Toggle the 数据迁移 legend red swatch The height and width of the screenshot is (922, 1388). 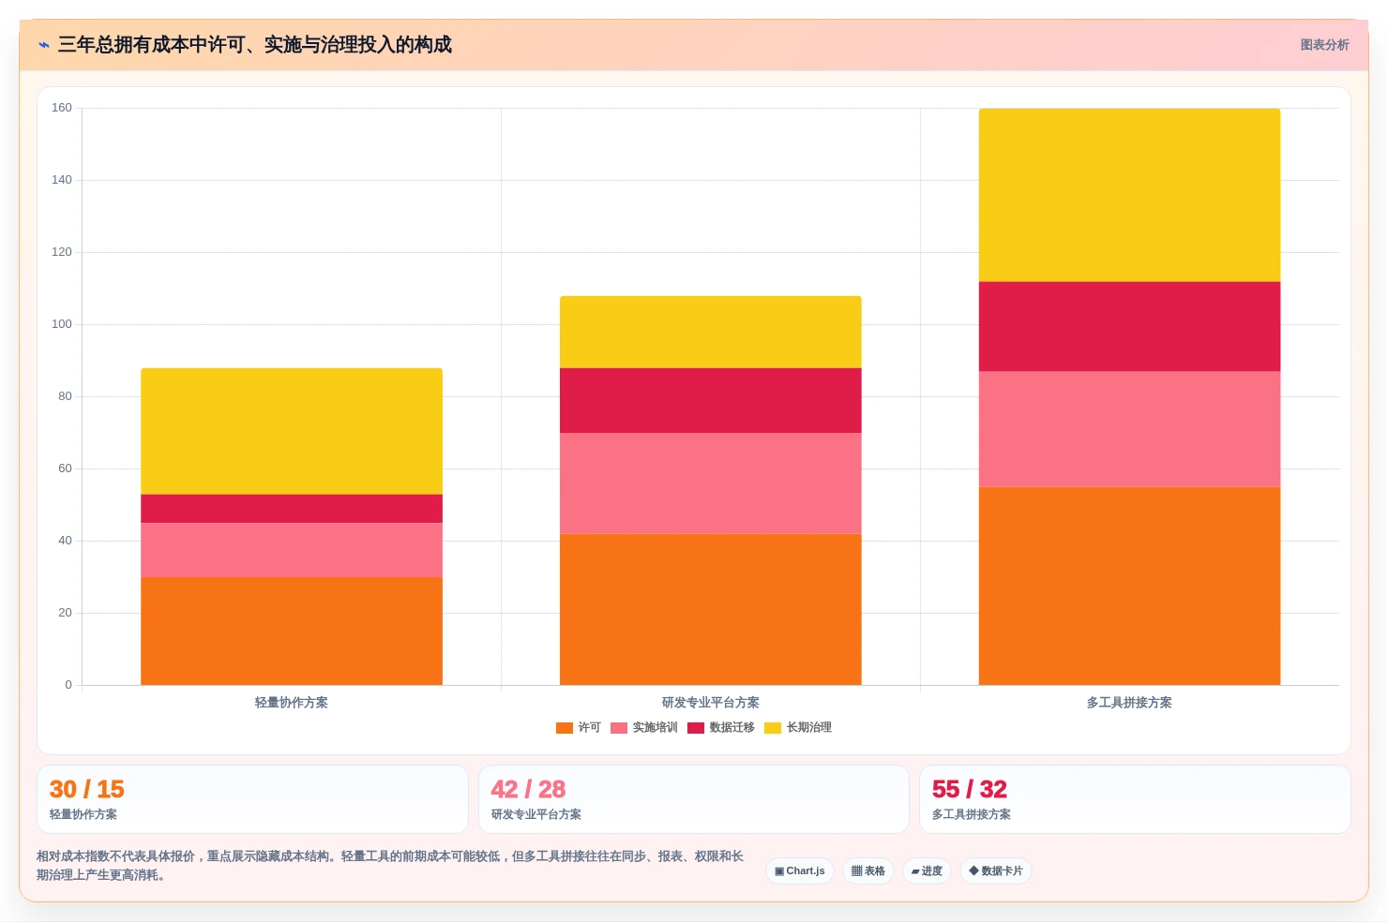(x=696, y=728)
